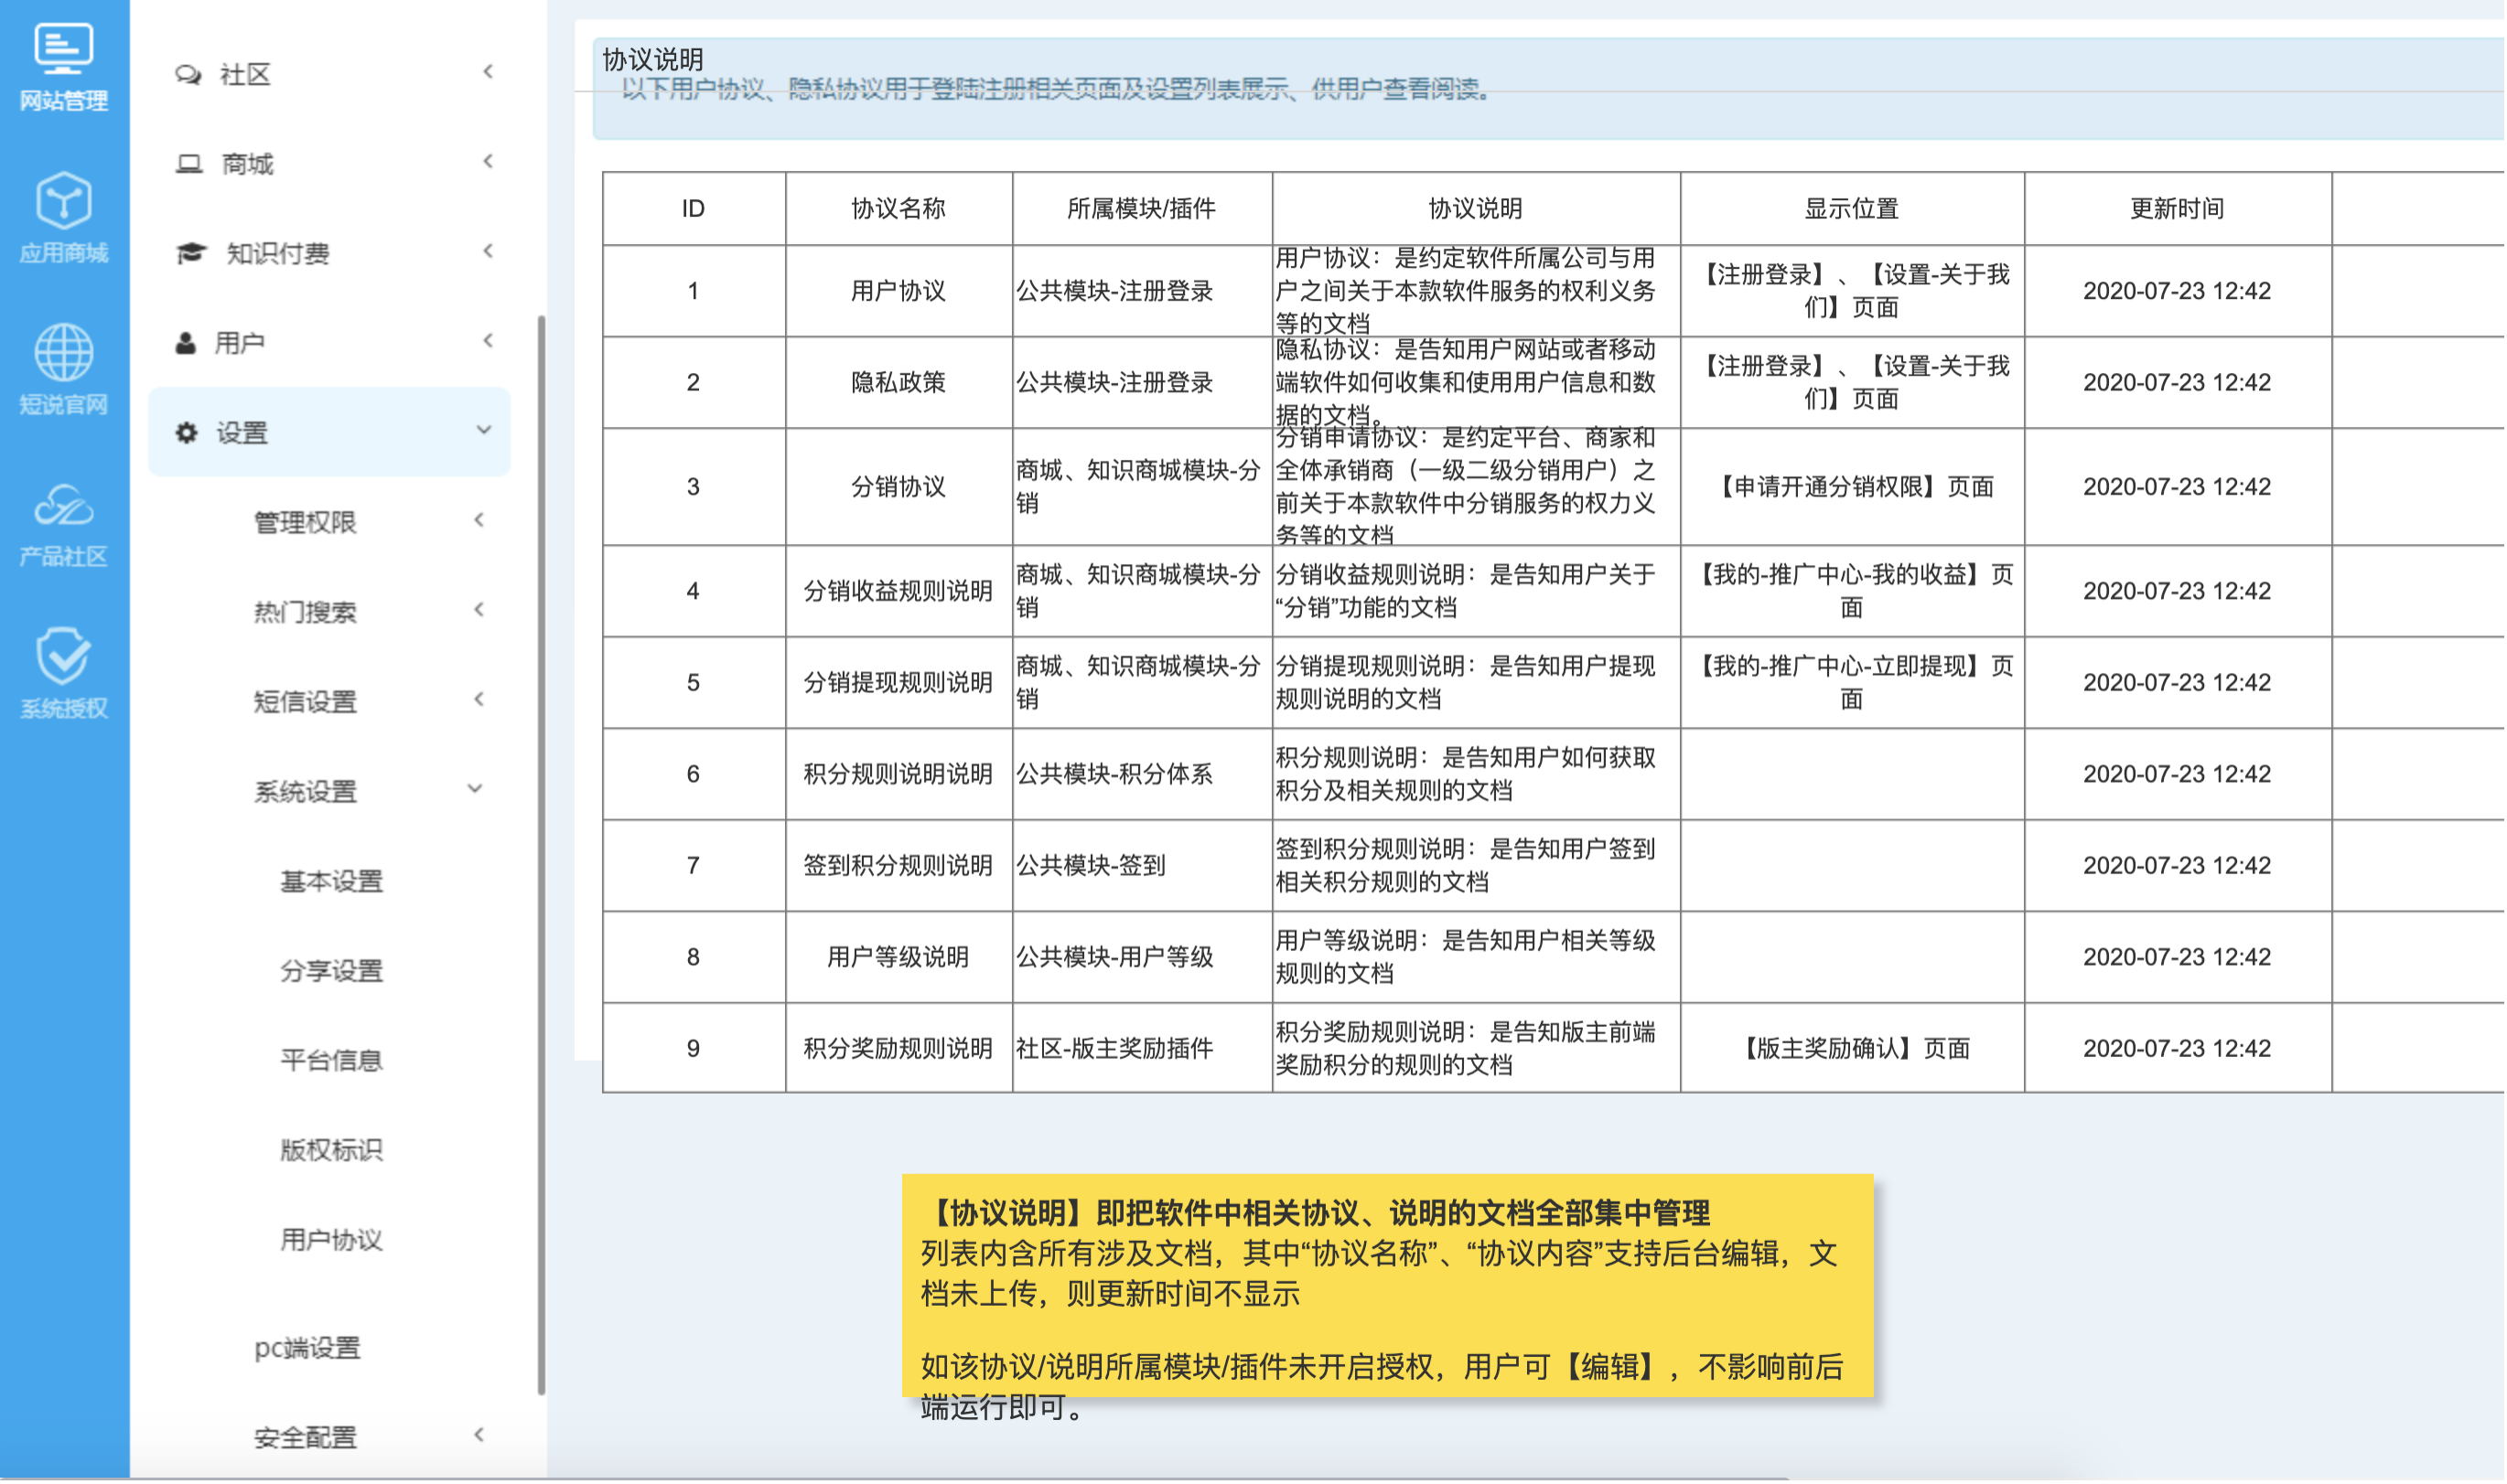Screen dimensions: 2507x1484
Task: Open the 平台信息 menu item
Action: (332, 1061)
